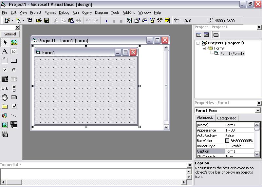Switch to the Categorized properties tab
The height and width of the screenshot is (187, 262).
[x=227, y=118]
